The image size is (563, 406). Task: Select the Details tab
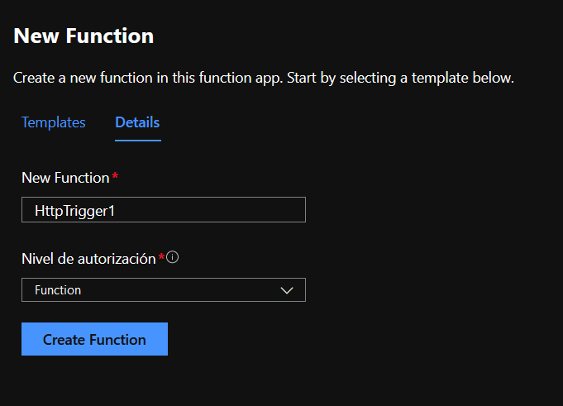click(x=137, y=122)
